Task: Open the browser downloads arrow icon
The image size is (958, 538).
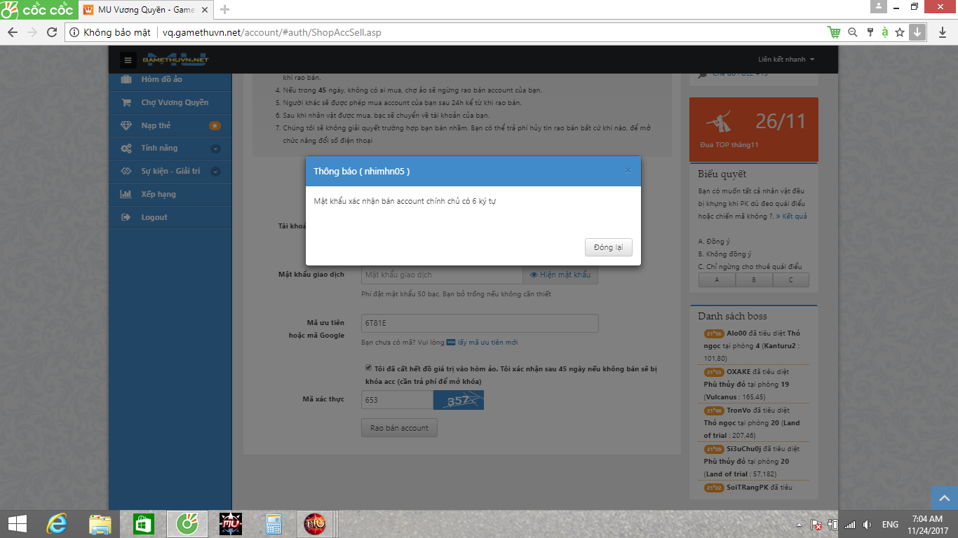Action: click(943, 32)
